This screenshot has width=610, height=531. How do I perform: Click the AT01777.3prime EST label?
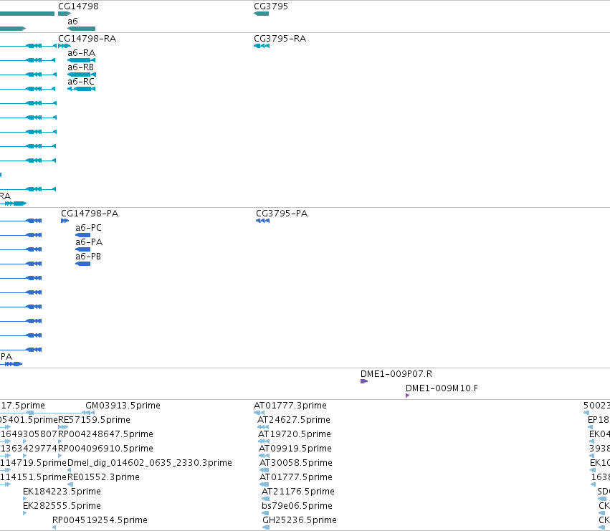[x=290, y=406]
